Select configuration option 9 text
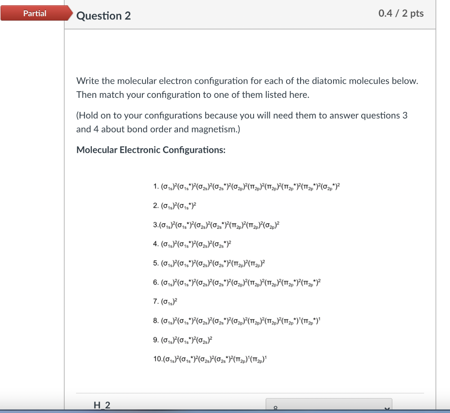This screenshot has height=413, width=450. click(182, 339)
